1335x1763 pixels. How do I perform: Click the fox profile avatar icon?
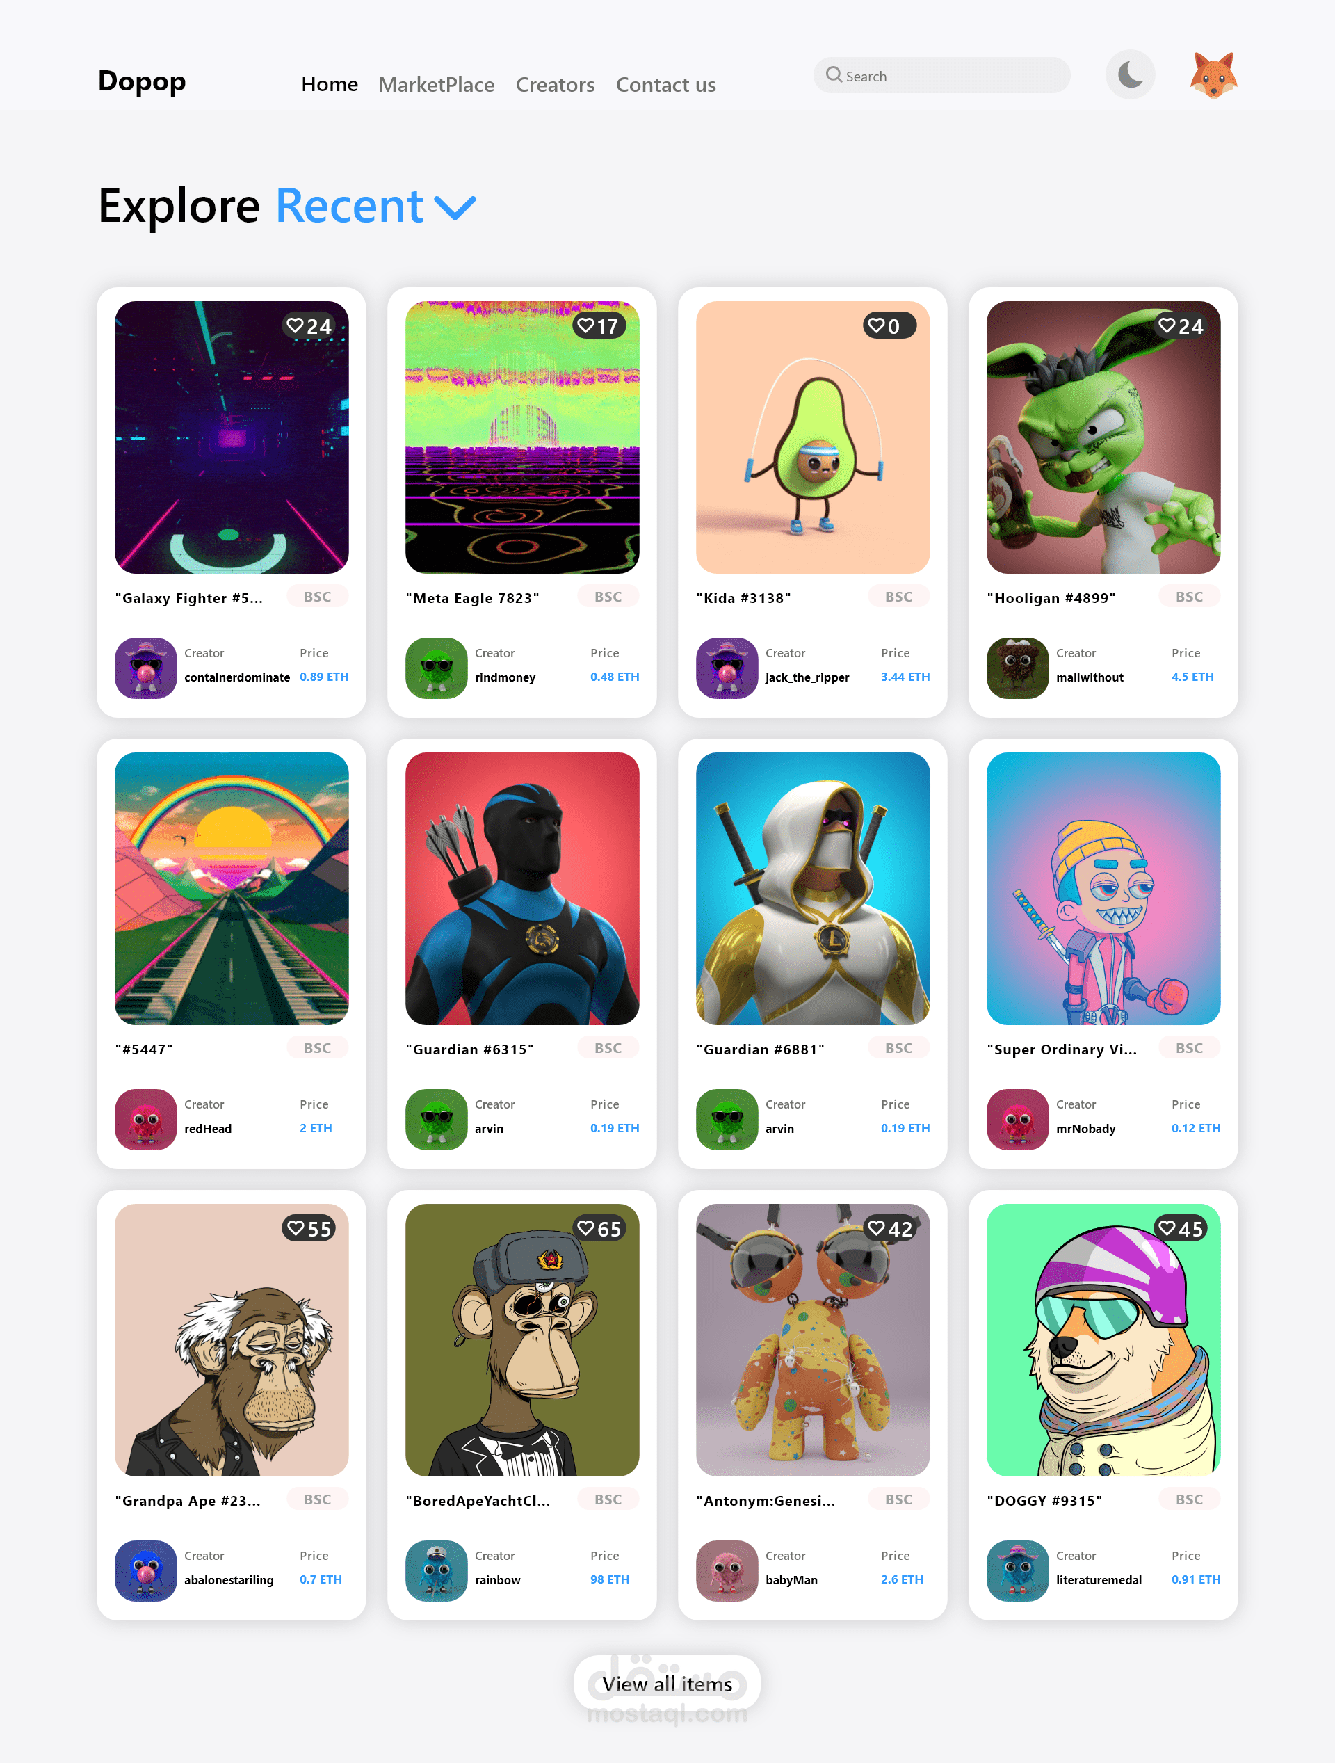[x=1212, y=76]
